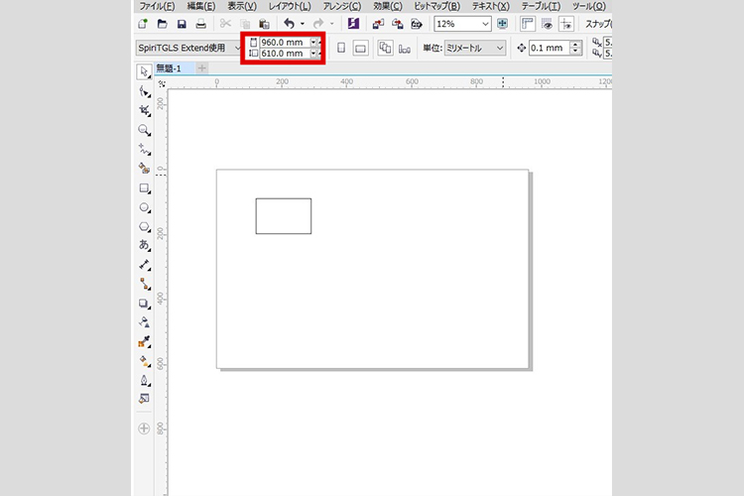The width and height of the screenshot is (744, 496).
Task: Open the レイアウト(L) menu
Action: pos(290,6)
